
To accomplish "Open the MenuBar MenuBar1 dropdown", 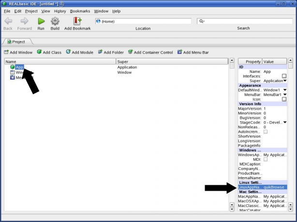I will [285, 95].
